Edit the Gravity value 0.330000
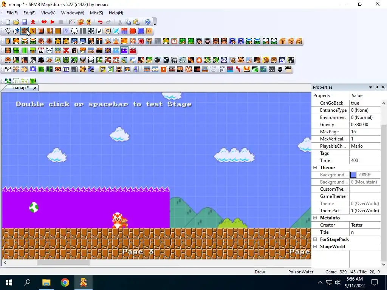 tap(365, 125)
